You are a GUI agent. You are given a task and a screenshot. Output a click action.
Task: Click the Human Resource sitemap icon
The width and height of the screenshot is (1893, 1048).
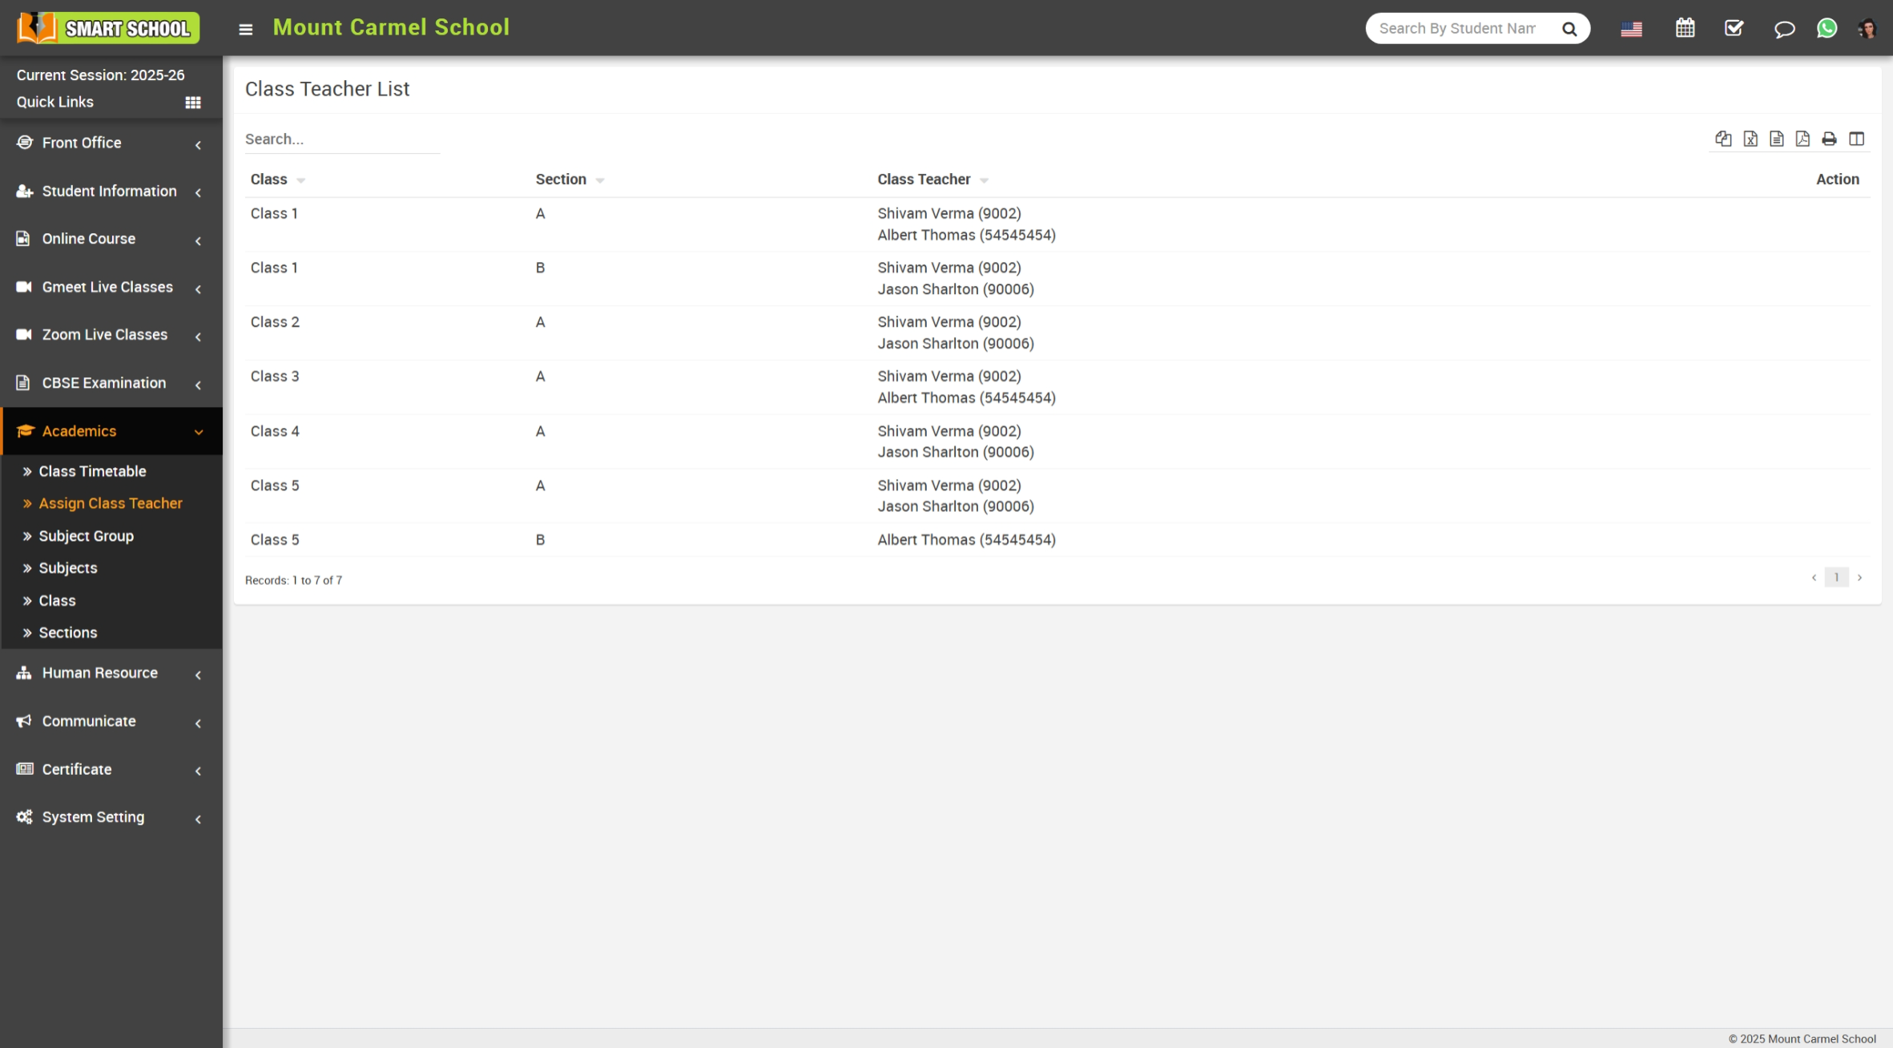(24, 672)
